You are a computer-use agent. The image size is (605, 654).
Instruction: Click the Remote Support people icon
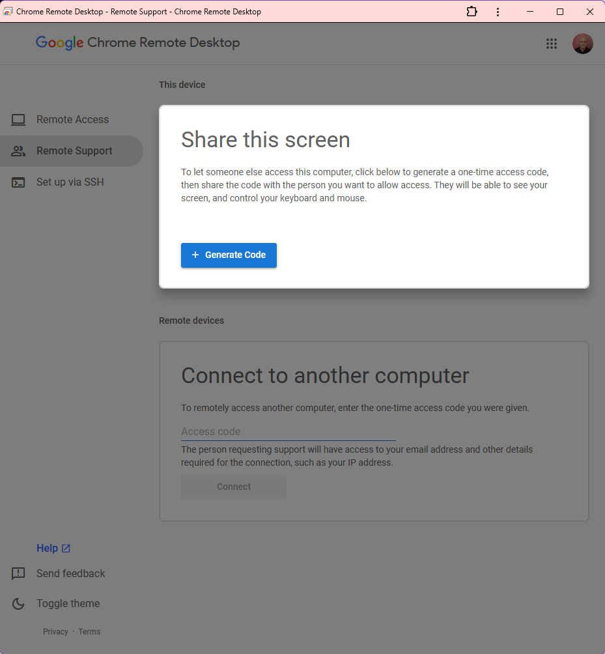18,151
